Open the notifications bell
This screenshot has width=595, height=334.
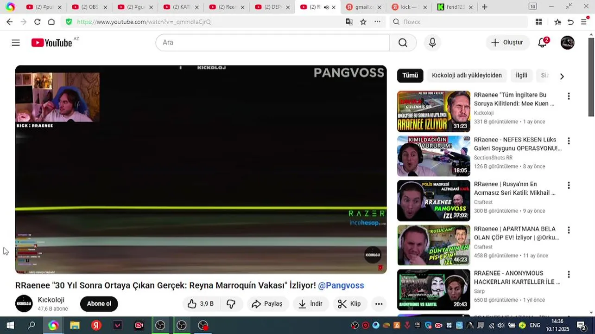tap(543, 43)
